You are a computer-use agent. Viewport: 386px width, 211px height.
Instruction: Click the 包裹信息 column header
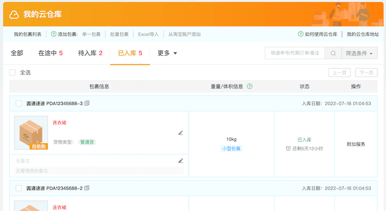[x=99, y=86]
